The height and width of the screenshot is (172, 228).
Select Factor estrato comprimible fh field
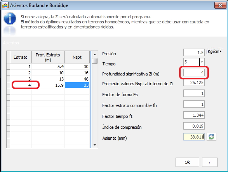tap(194, 104)
